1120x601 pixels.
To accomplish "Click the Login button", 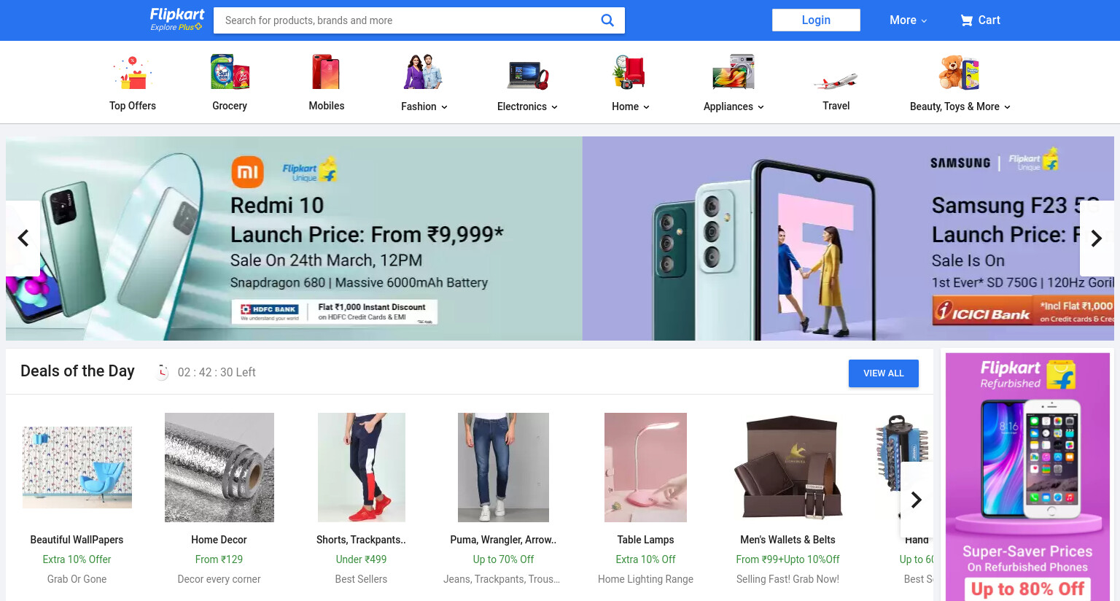I will click(x=816, y=20).
